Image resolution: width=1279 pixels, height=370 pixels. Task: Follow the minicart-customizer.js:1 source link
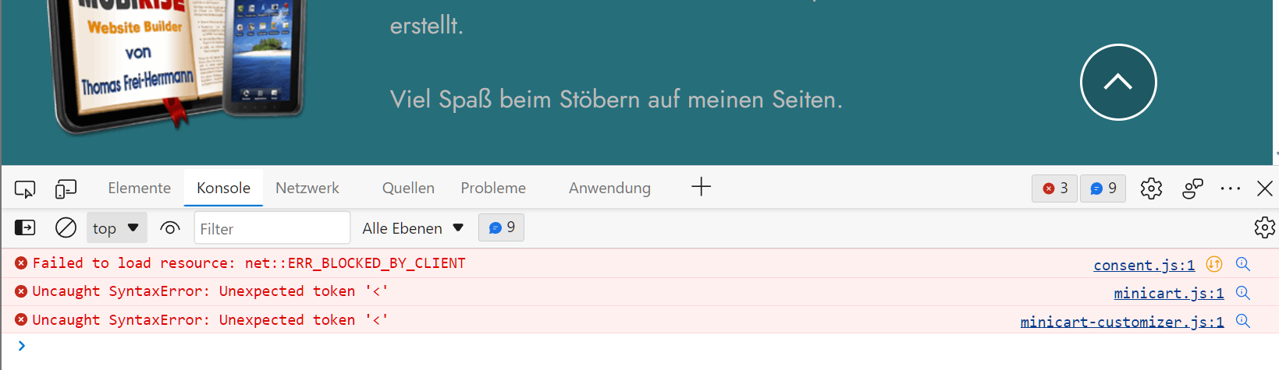[x=1121, y=322]
